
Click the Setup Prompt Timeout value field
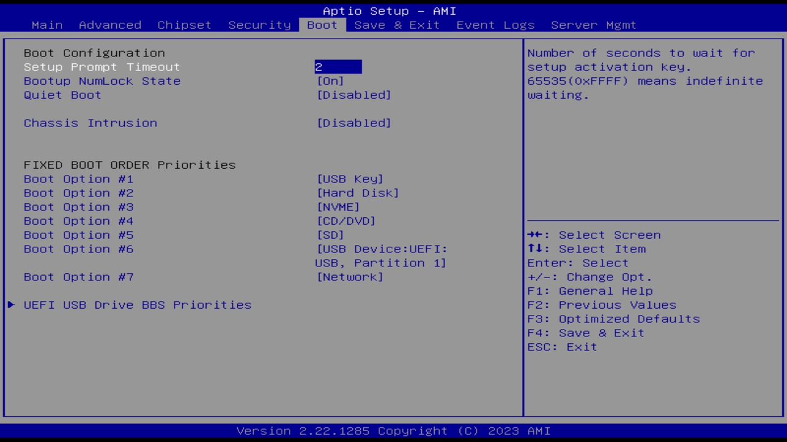click(338, 67)
